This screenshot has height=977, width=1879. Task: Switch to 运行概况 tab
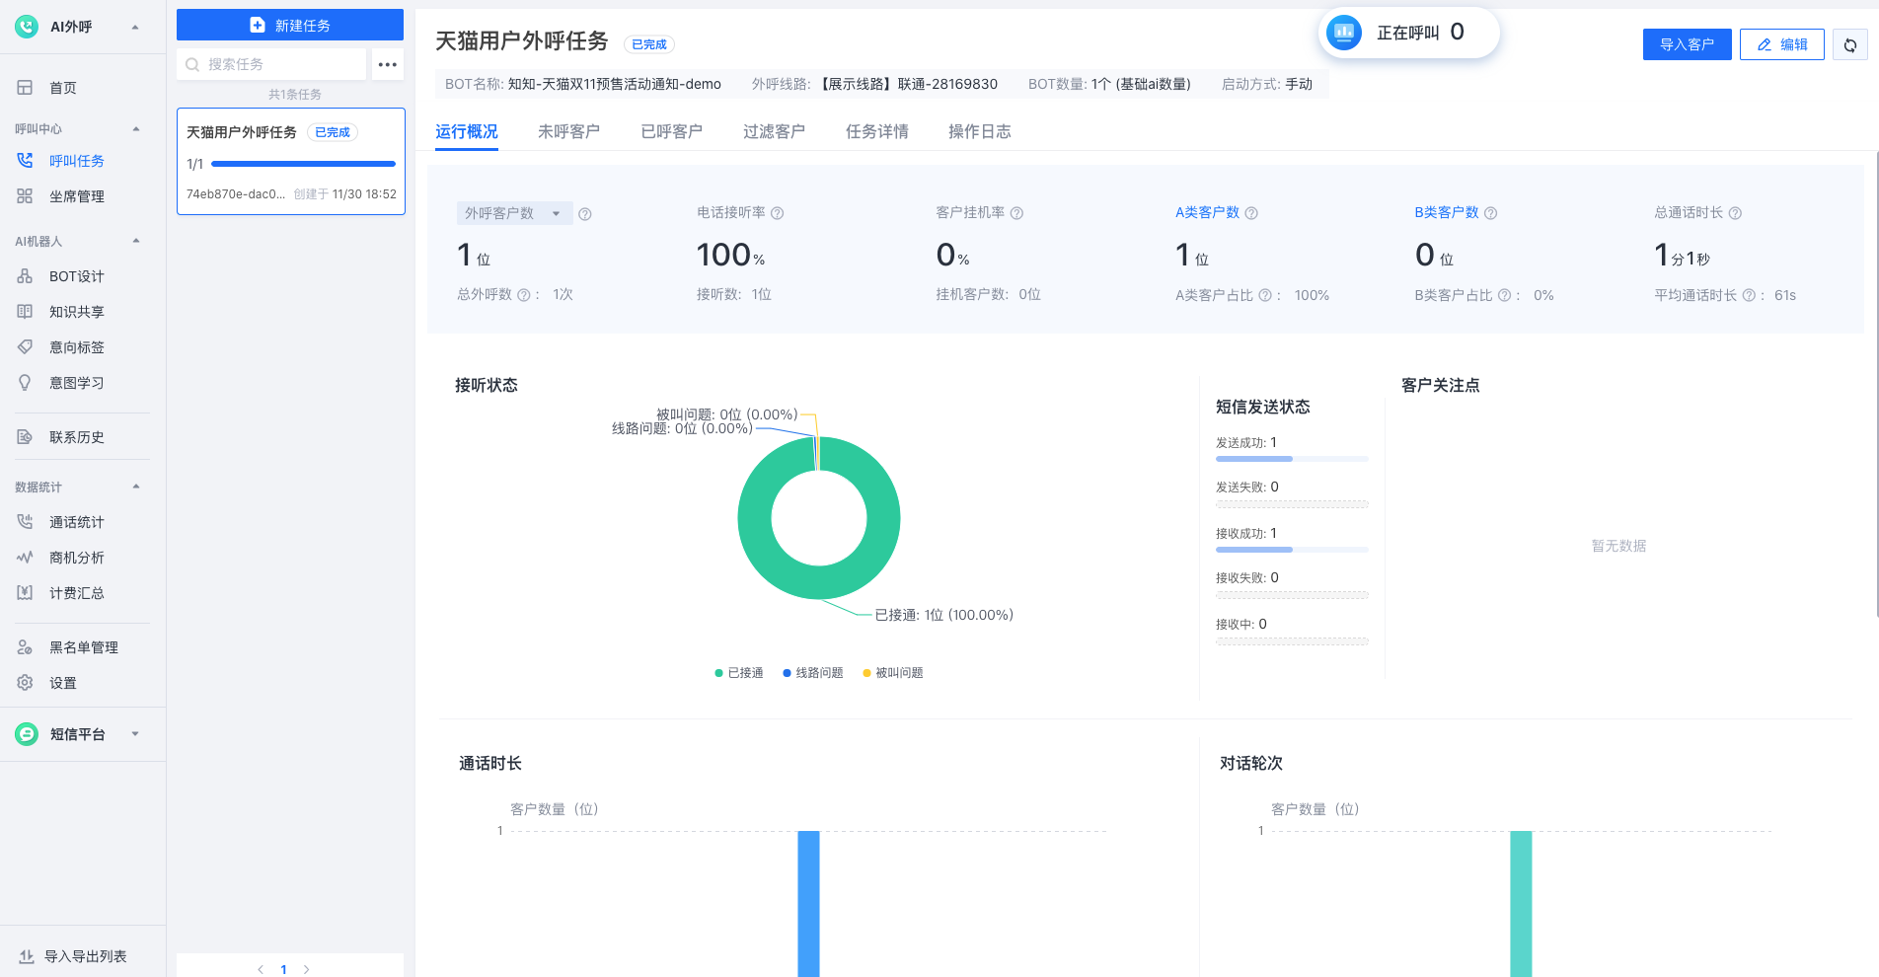467,131
